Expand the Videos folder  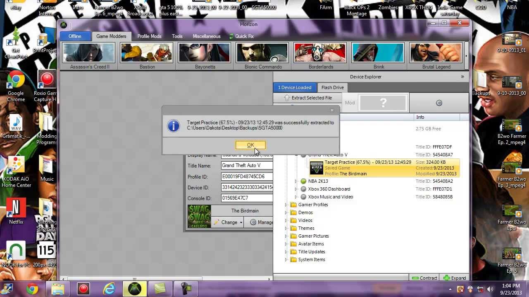[x=286, y=220]
